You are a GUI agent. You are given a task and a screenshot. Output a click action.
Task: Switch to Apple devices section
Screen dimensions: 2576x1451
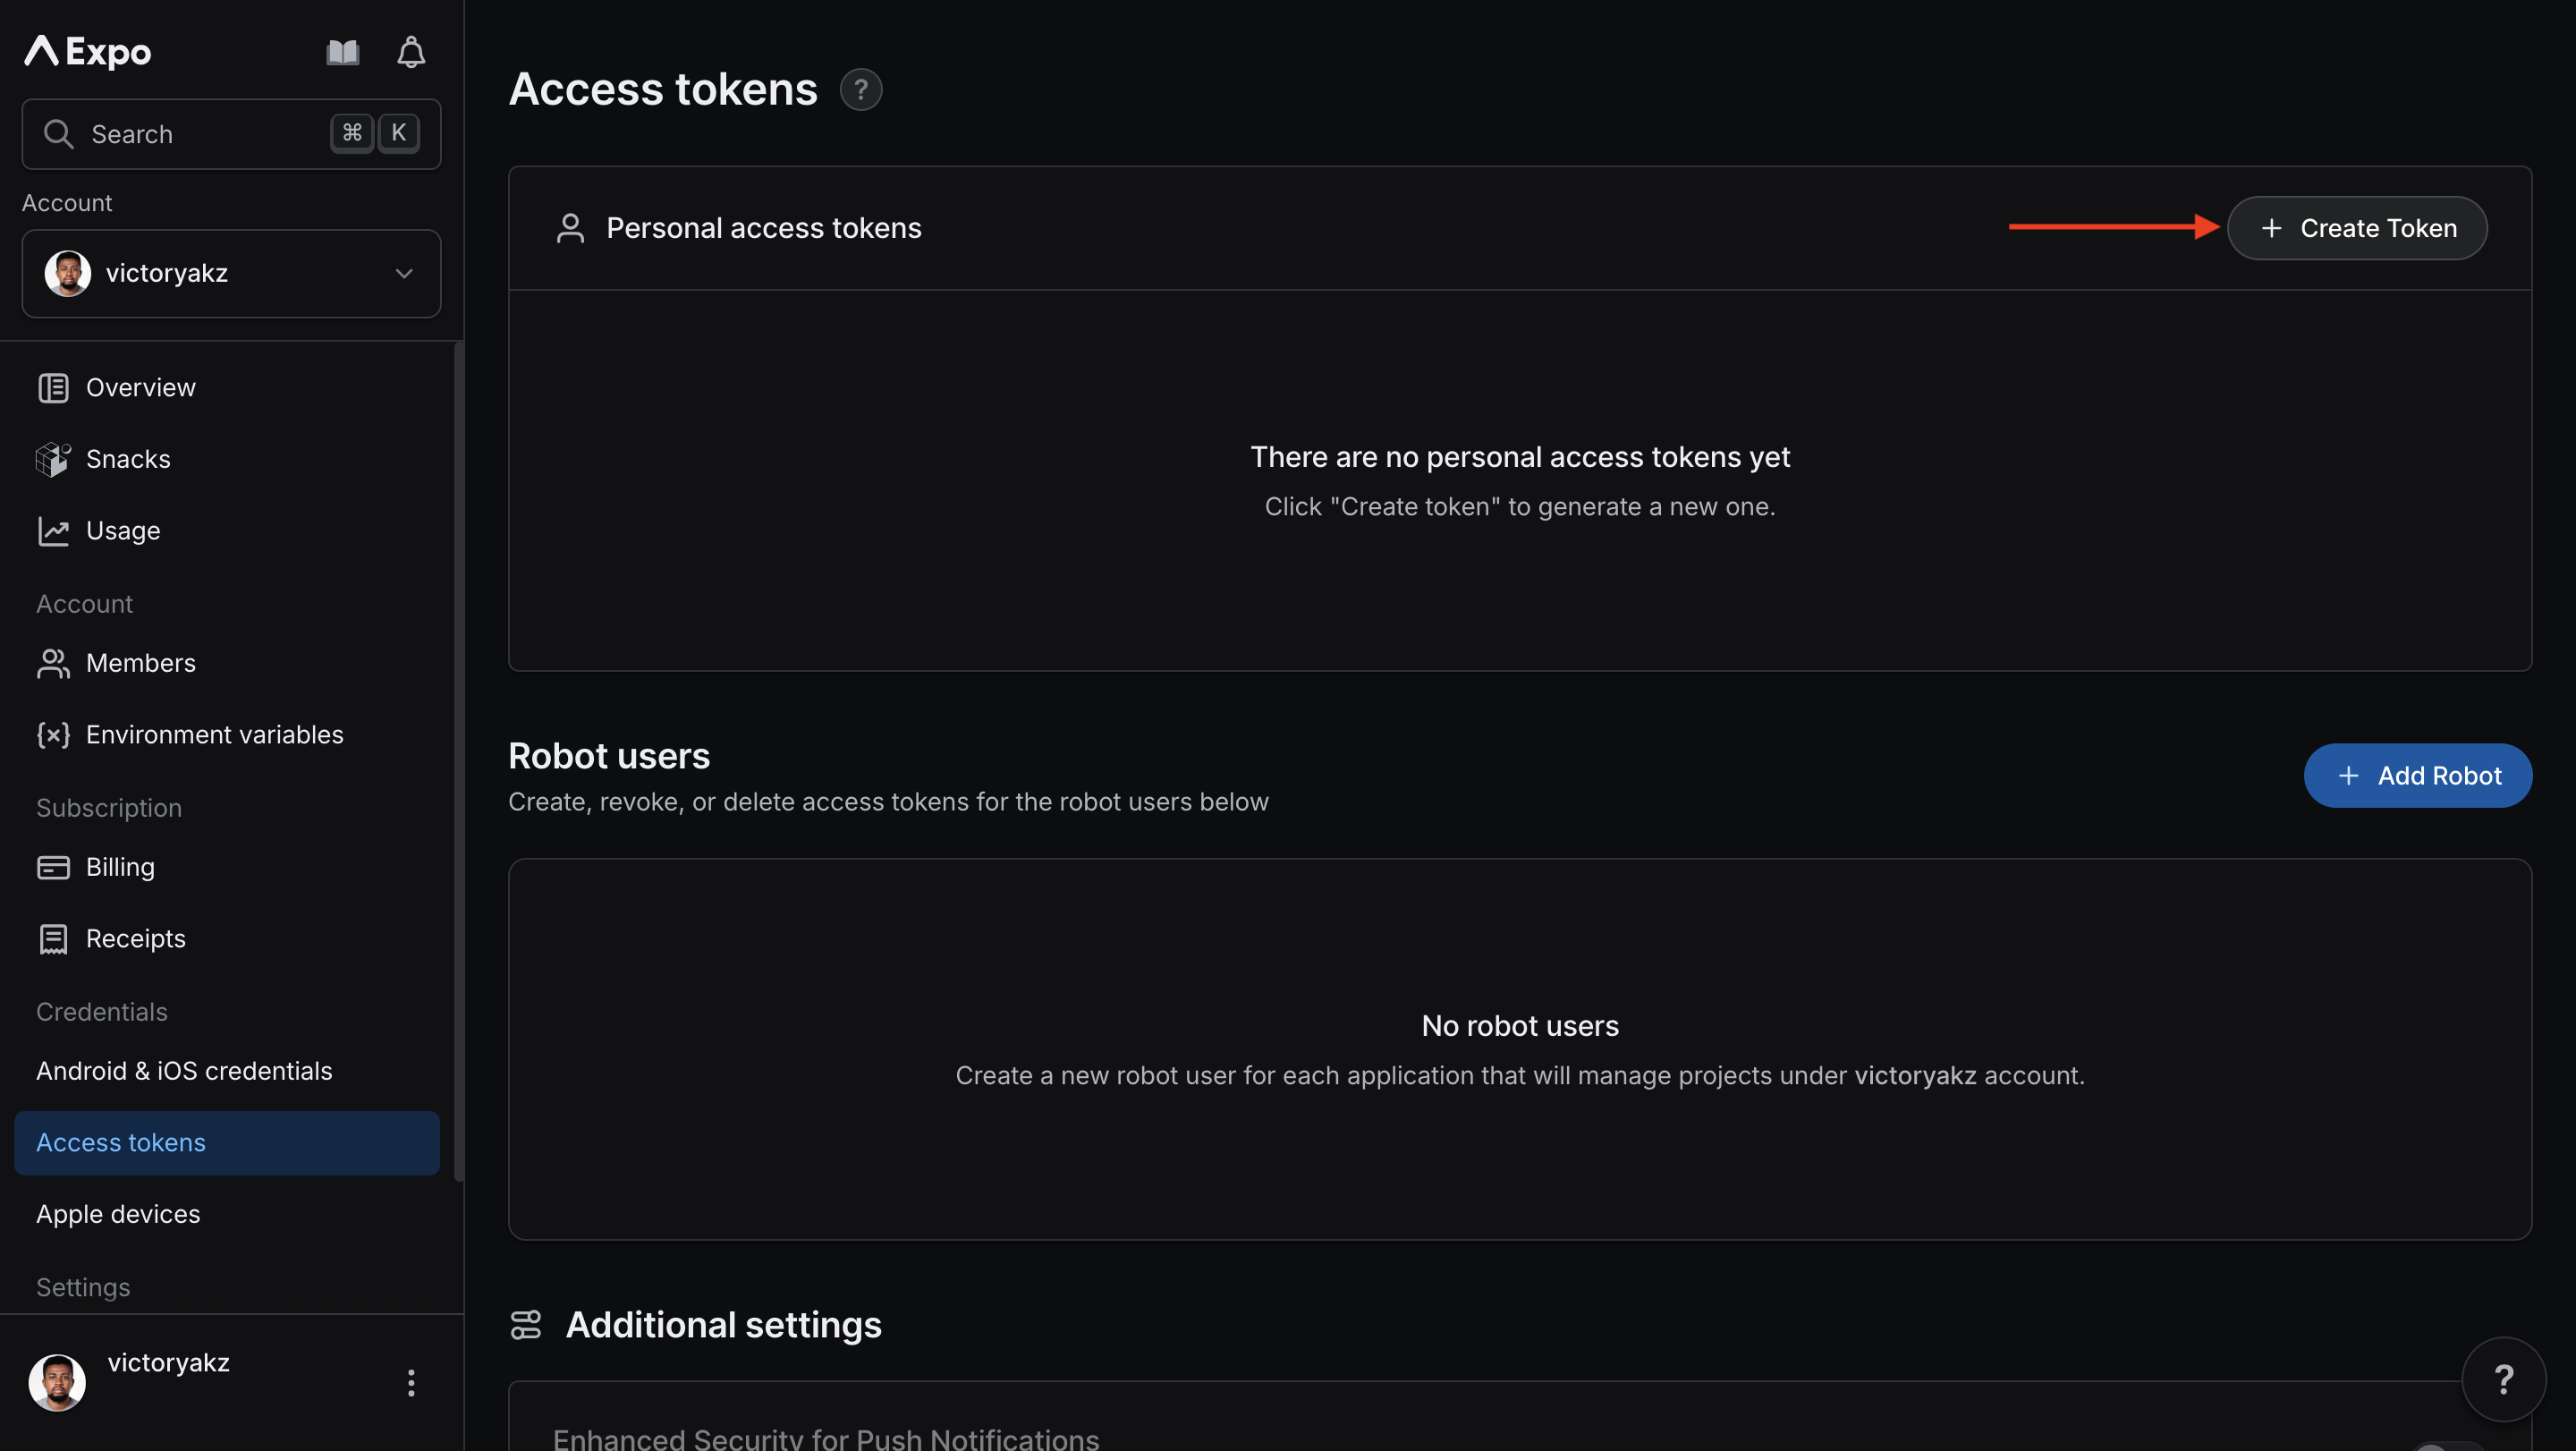pos(117,1214)
